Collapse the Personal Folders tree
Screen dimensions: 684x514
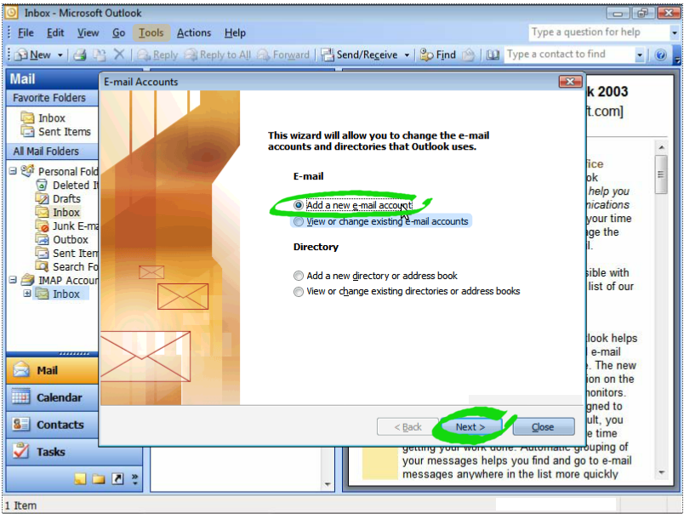click(x=13, y=171)
